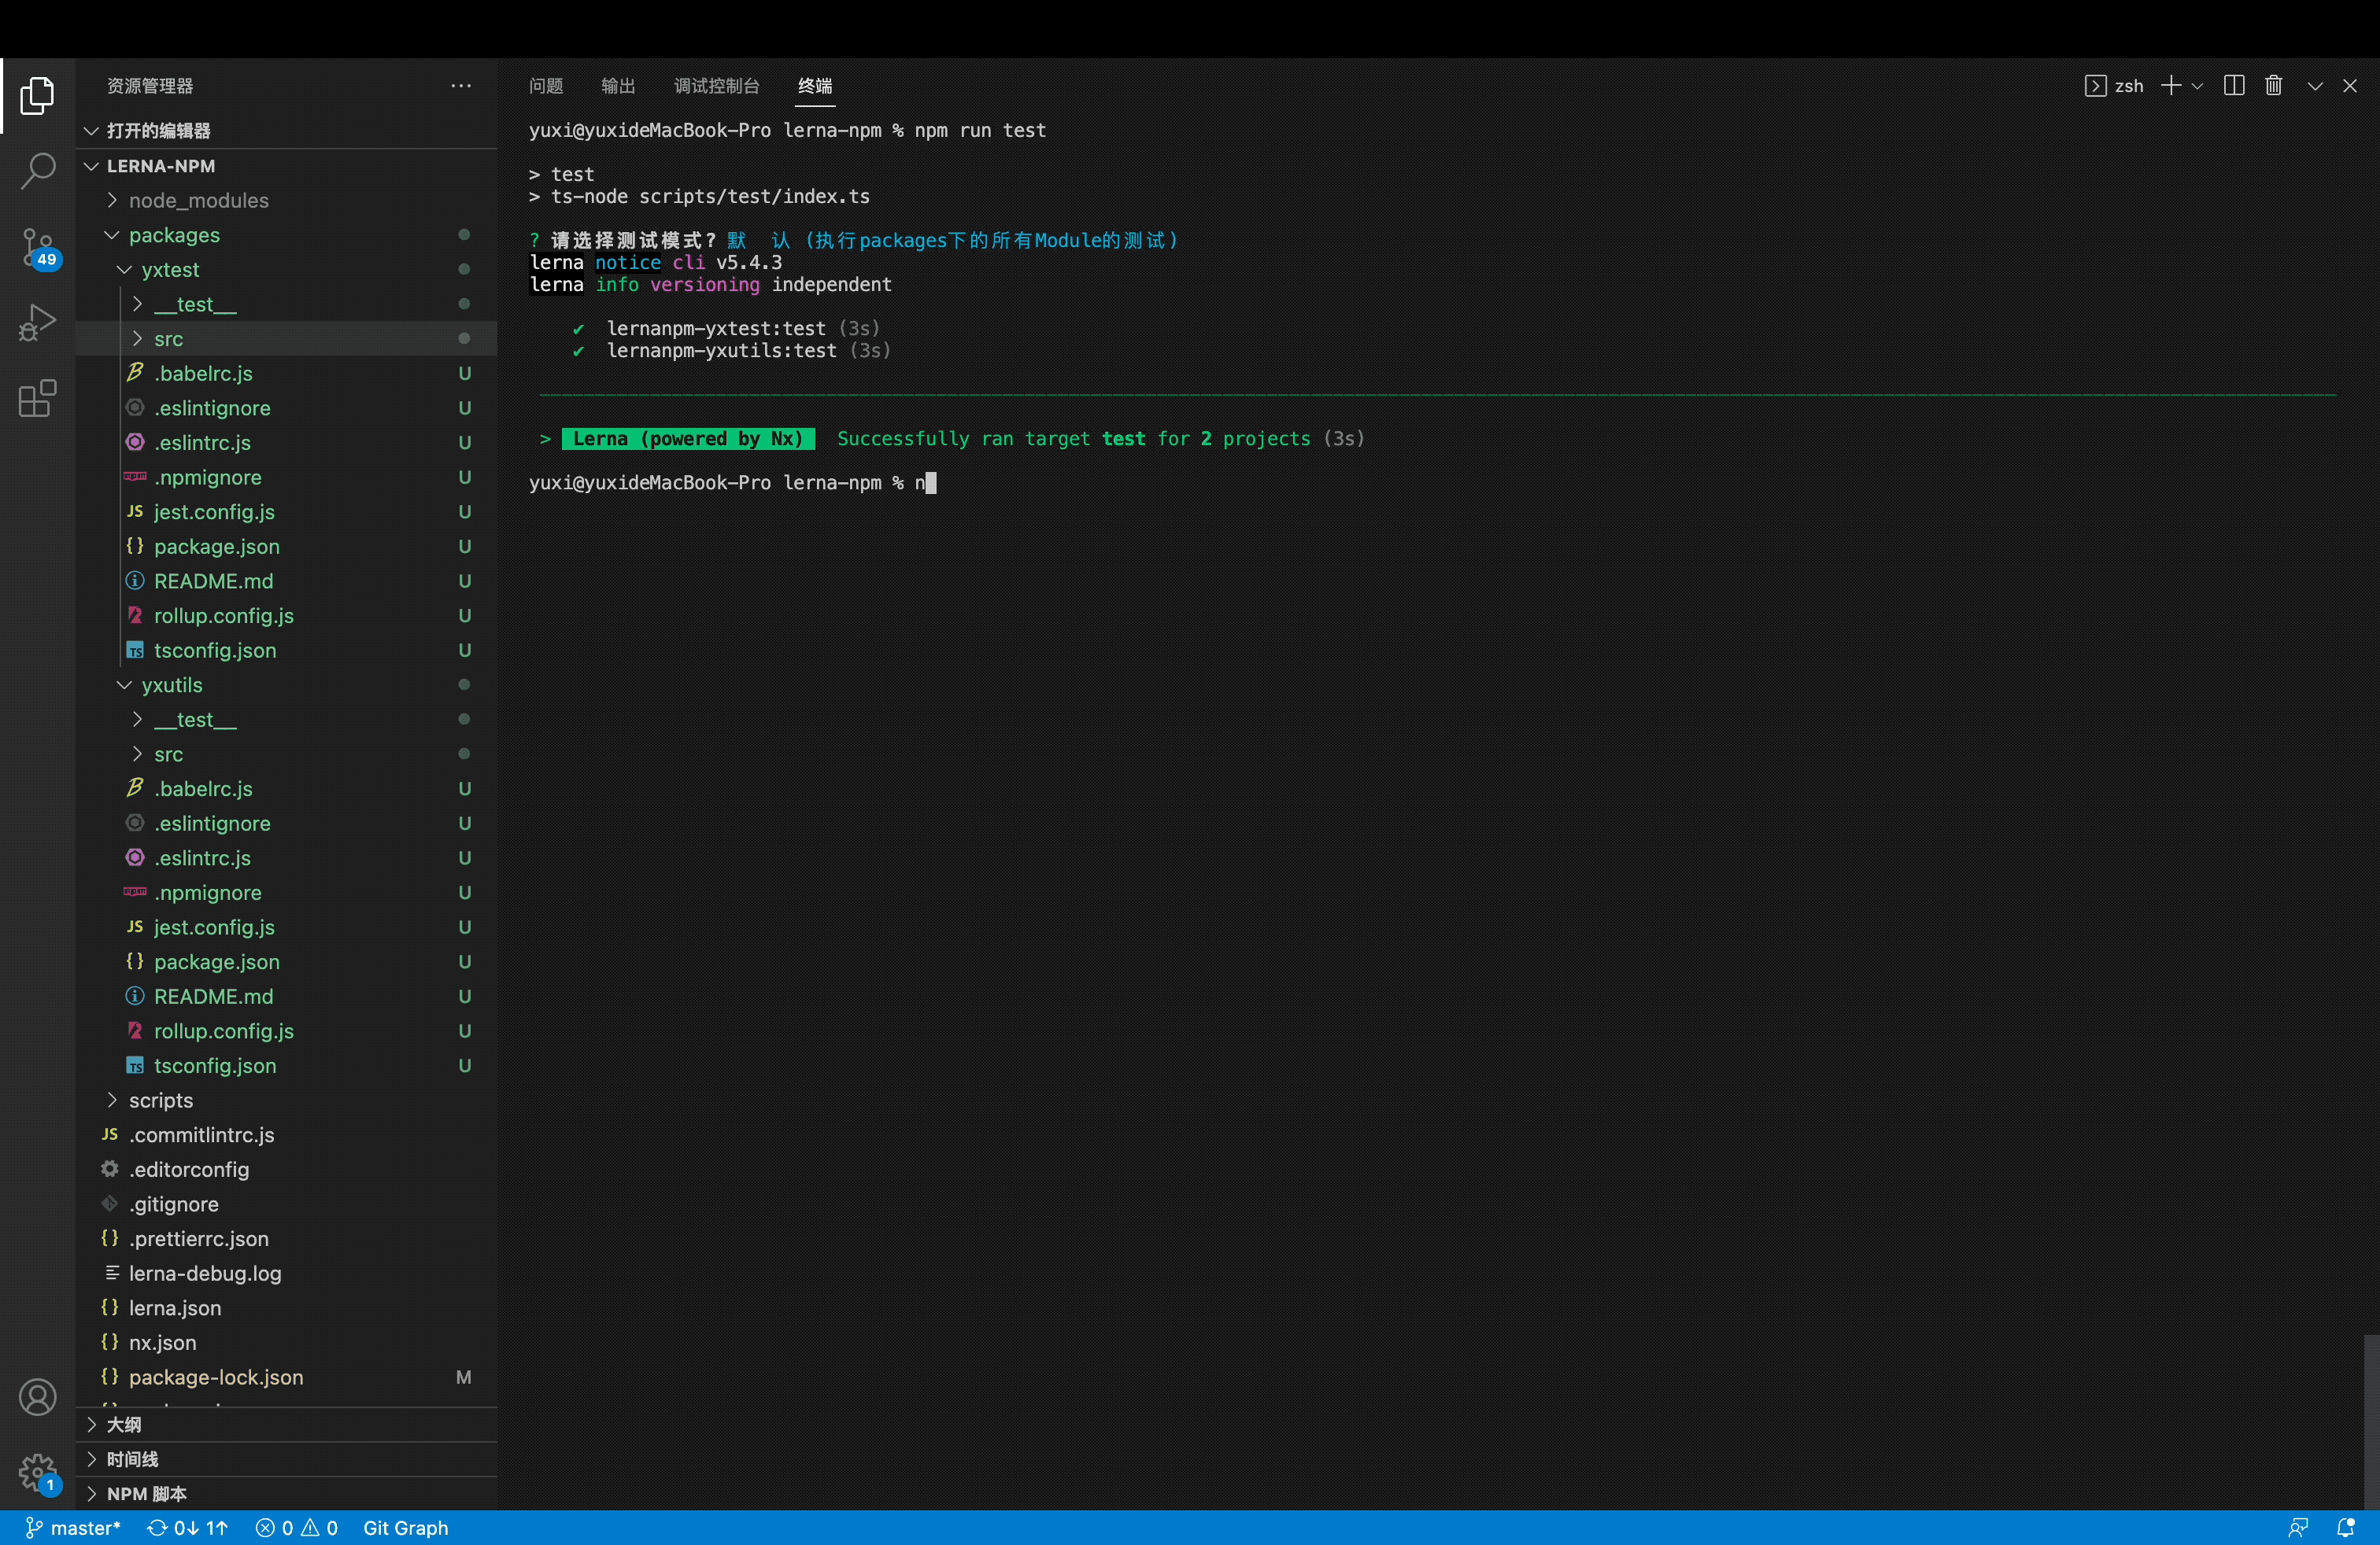Kill the terminal with the trash icon
This screenshot has height=1545, width=2380.
pyautogui.click(x=2273, y=86)
